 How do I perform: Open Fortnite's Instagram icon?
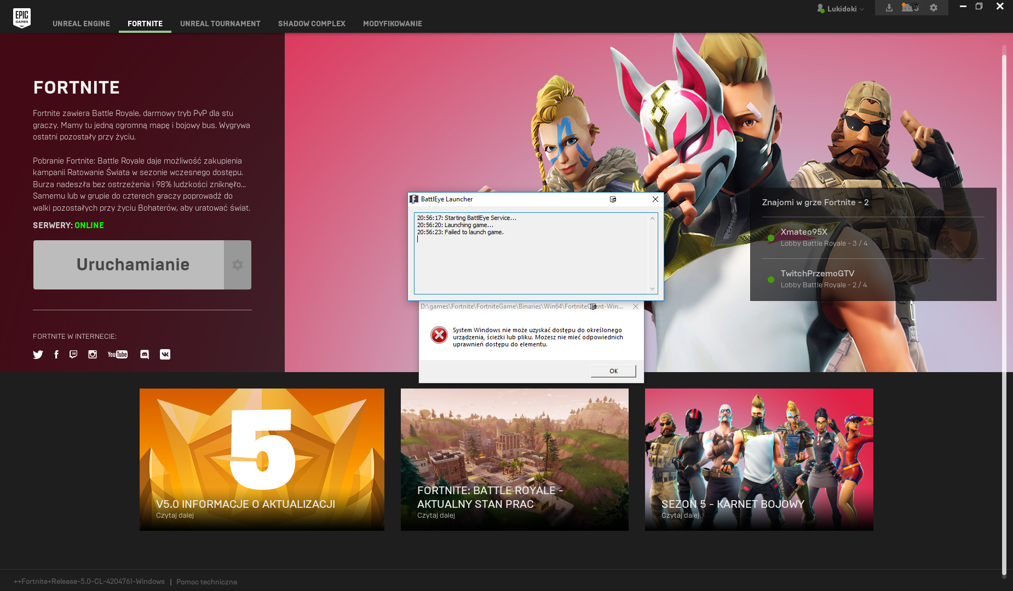(x=93, y=355)
